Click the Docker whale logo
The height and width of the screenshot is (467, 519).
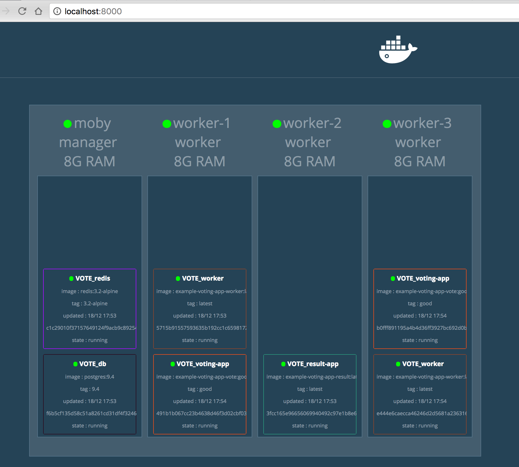click(x=398, y=50)
